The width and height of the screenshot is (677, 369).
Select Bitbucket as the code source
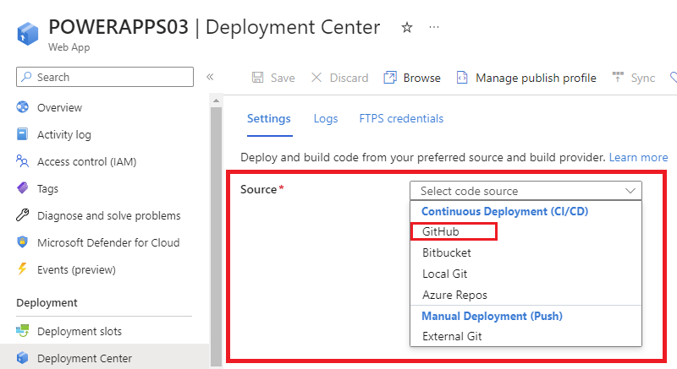pyautogui.click(x=447, y=252)
